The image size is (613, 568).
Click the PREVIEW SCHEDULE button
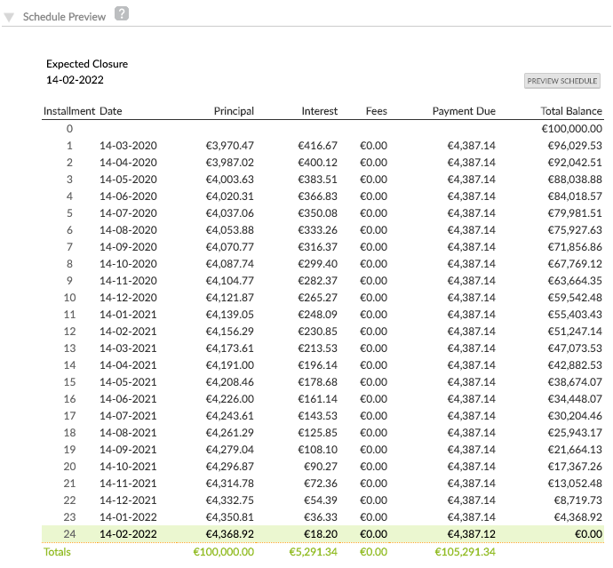[561, 81]
